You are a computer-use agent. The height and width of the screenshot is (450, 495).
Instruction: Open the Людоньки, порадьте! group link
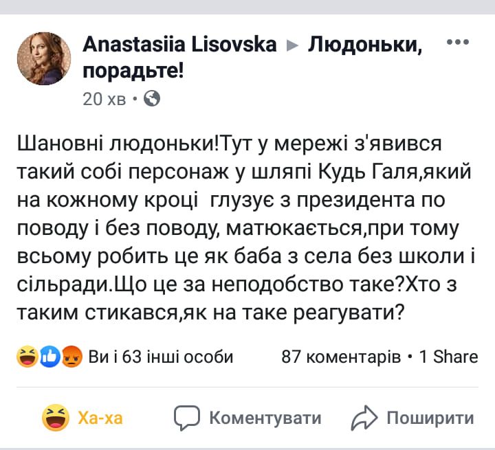[252, 57]
